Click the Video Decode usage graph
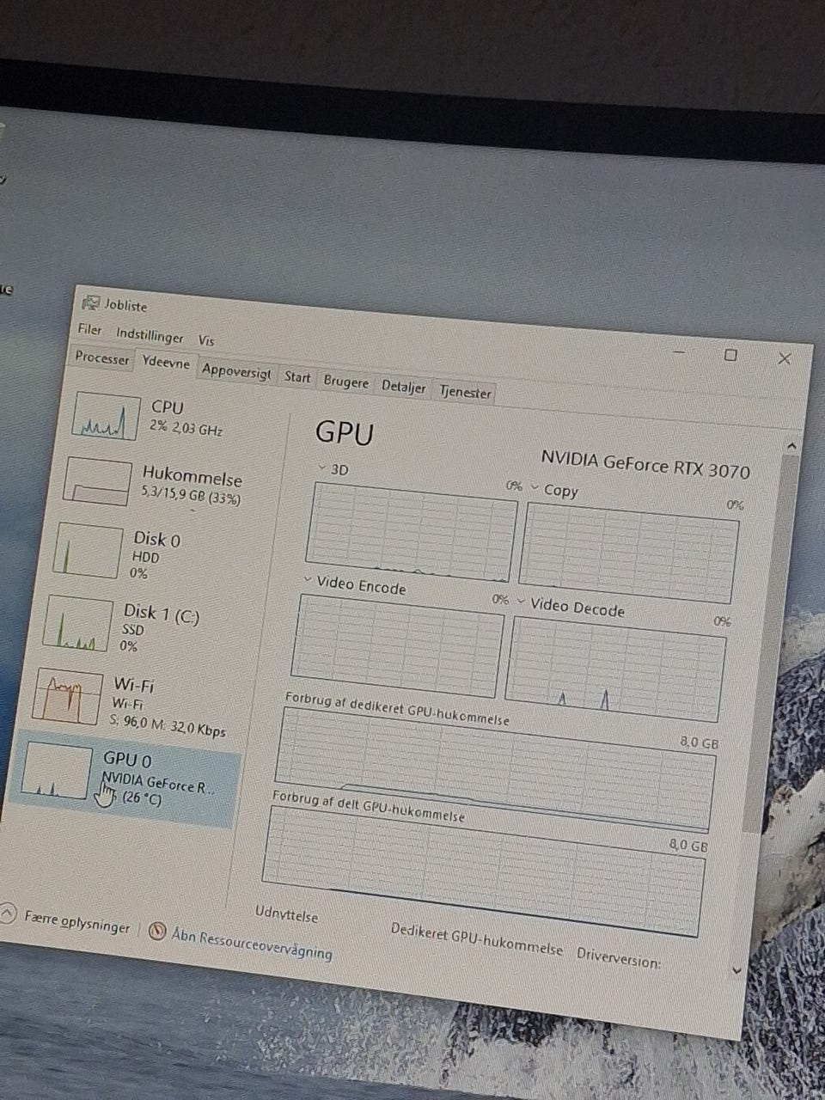 coord(615,669)
